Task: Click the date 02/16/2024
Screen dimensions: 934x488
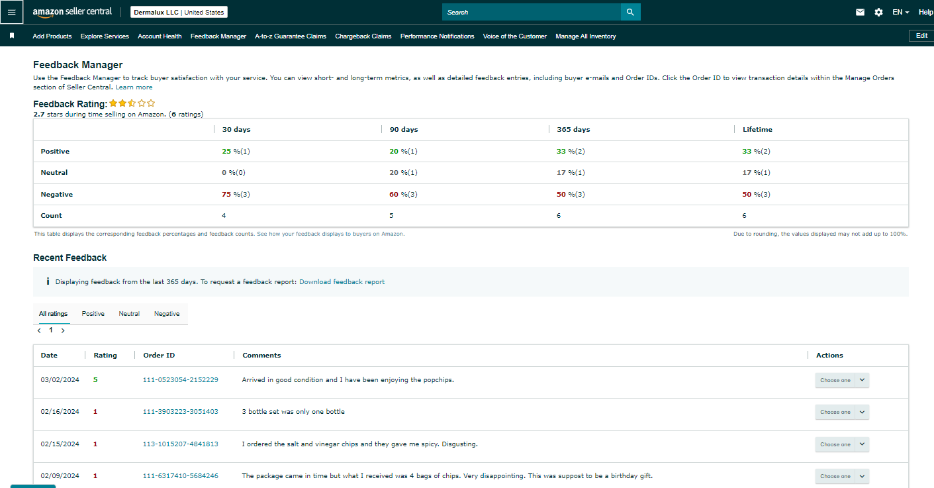Action: click(60, 412)
